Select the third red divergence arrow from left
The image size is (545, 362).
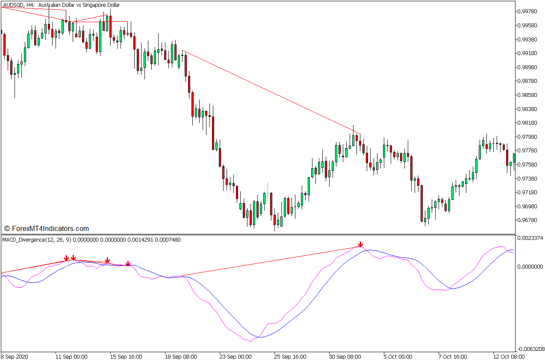107,260
